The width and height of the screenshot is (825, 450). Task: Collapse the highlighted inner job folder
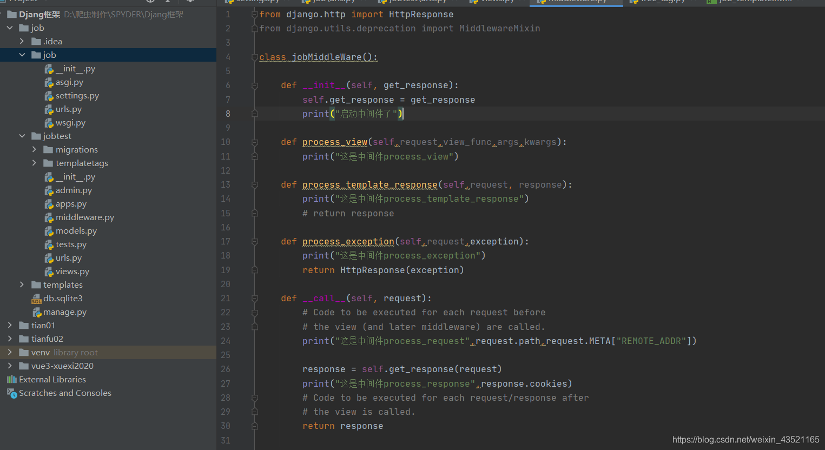(22, 55)
